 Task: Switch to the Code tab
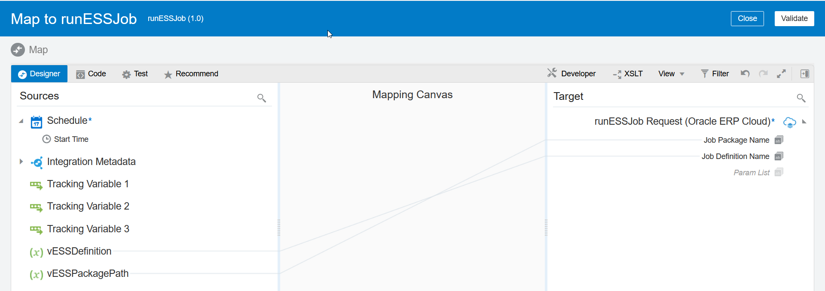click(x=91, y=74)
